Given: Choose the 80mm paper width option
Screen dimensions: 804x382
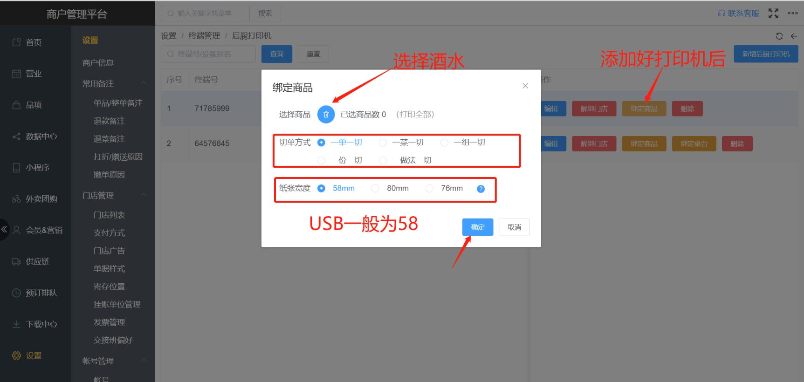Looking at the screenshot, I should pos(375,189).
